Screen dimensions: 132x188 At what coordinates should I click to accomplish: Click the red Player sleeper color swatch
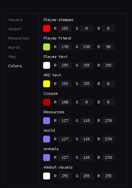[x=46, y=28]
